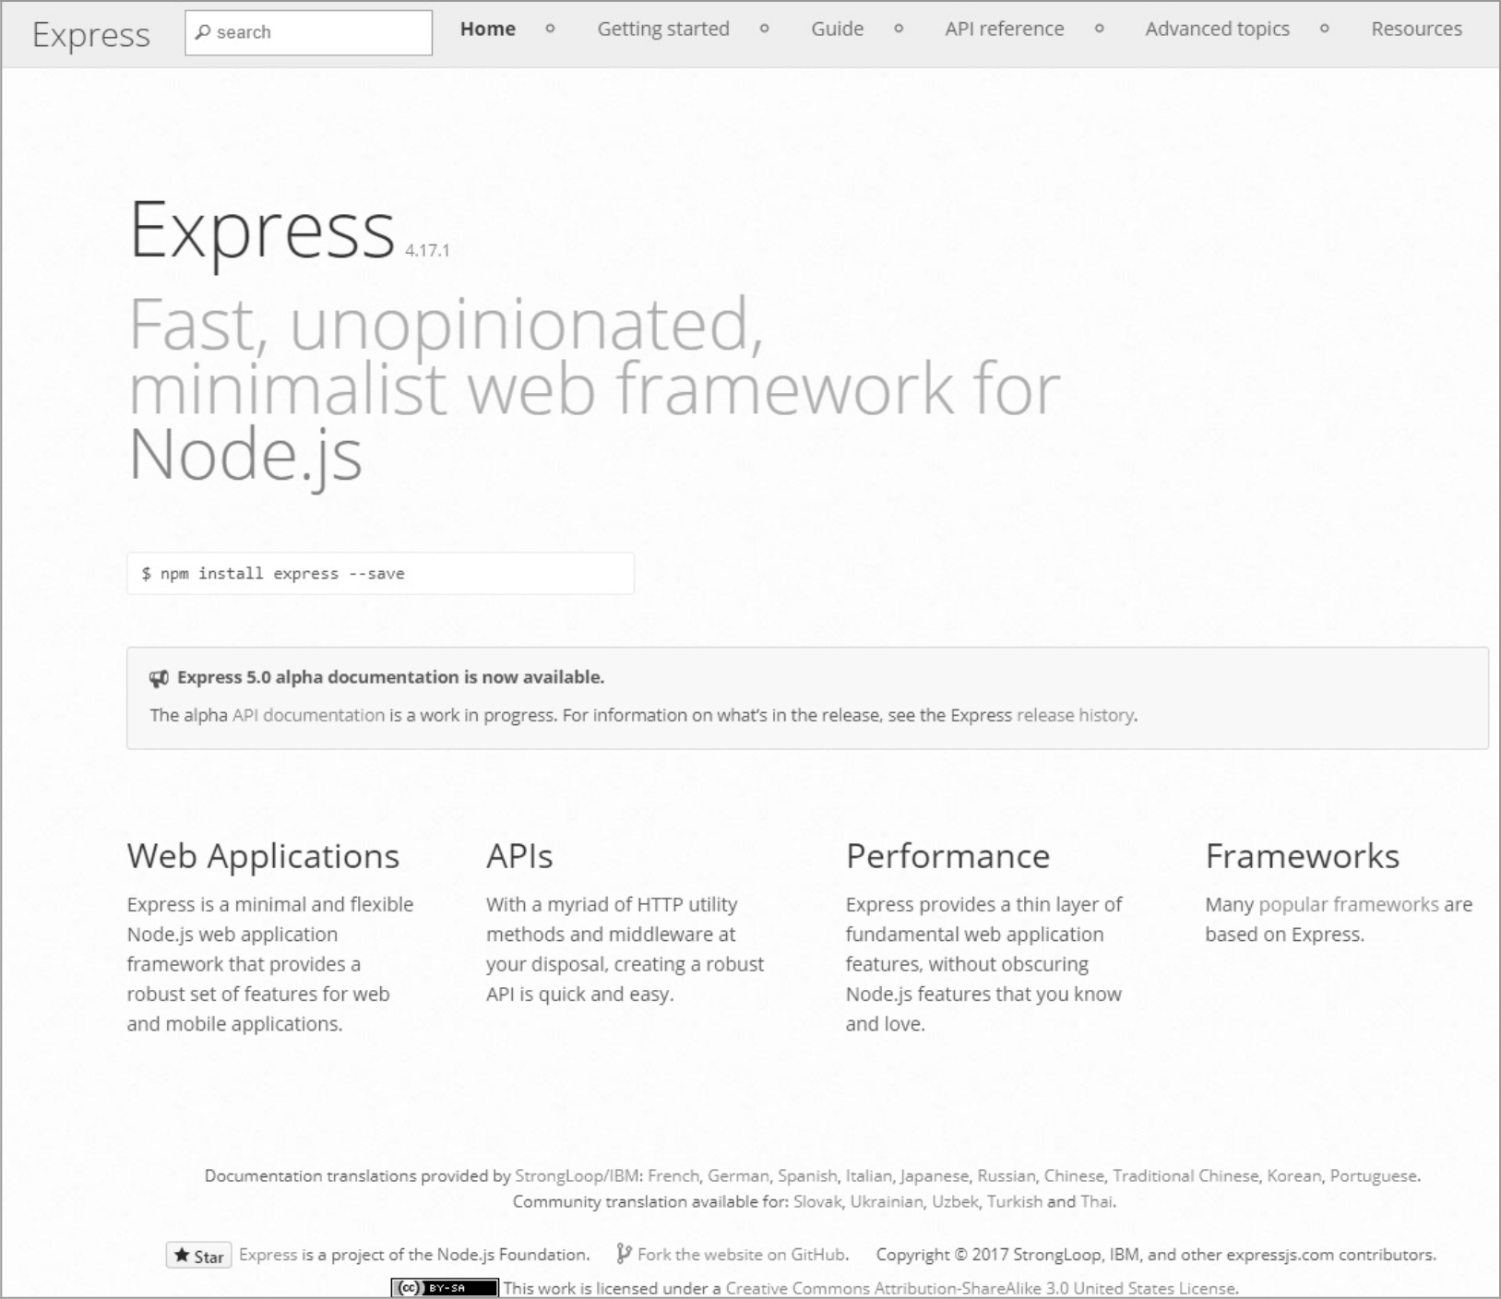Viewport: 1501px width, 1299px height.
Task: Click the npm install express command box
Action: coord(380,574)
